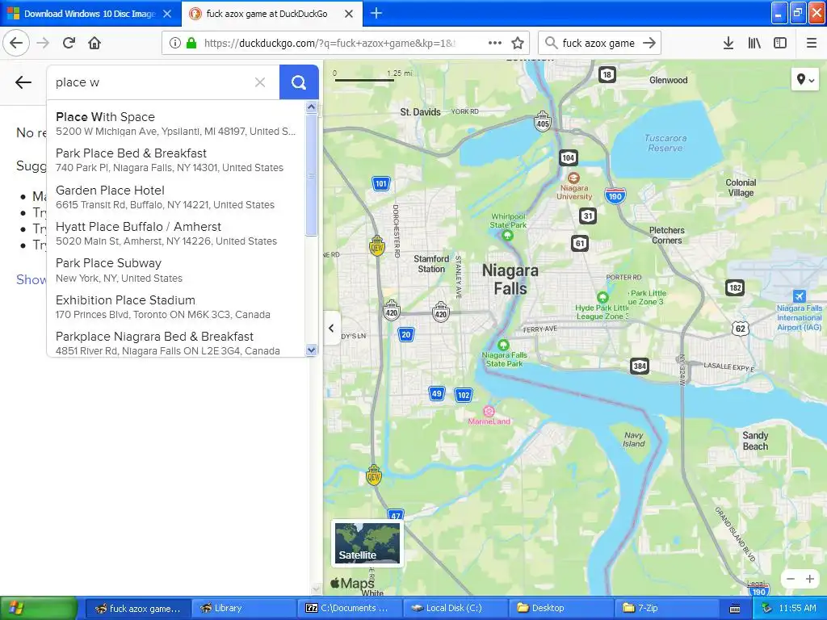Choose Hyatt Place Buffalo / Amherst suggestion
This screenshot has width=827, height=620.
[x=176, y=233]
